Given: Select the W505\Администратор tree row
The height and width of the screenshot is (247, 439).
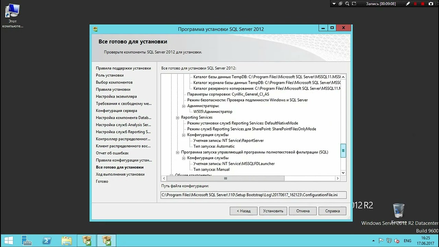Looking at the screenshot, I should pyautogui.click(x=213, y=112).
